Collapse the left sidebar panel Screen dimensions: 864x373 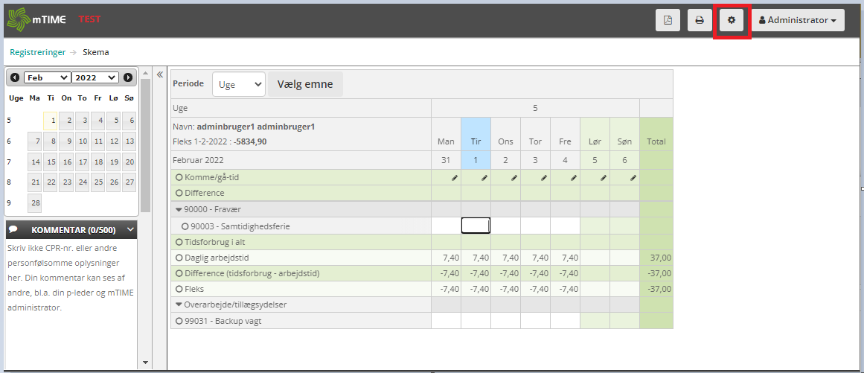point(159,74)
